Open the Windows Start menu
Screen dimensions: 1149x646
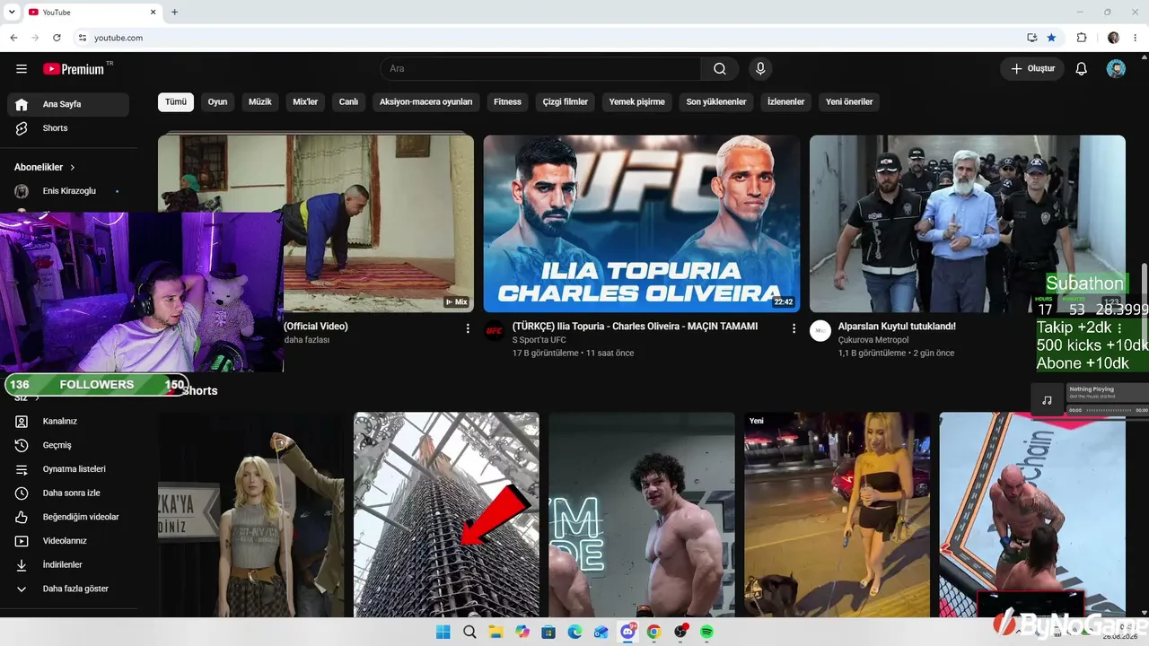coord(443,633)
